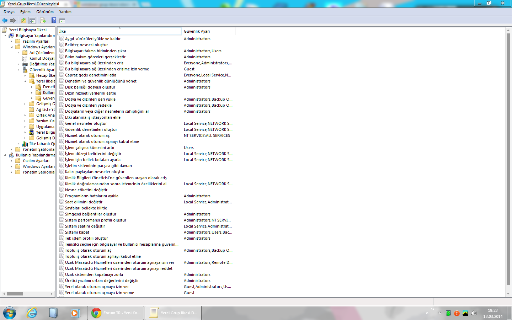Launch Internet Explorer from the taskbar
Viewport: 512px width, 320px height.
[32, 313]
